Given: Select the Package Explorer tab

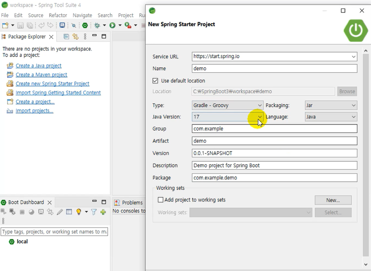Looking at the screenshot, I should (27, 37).
